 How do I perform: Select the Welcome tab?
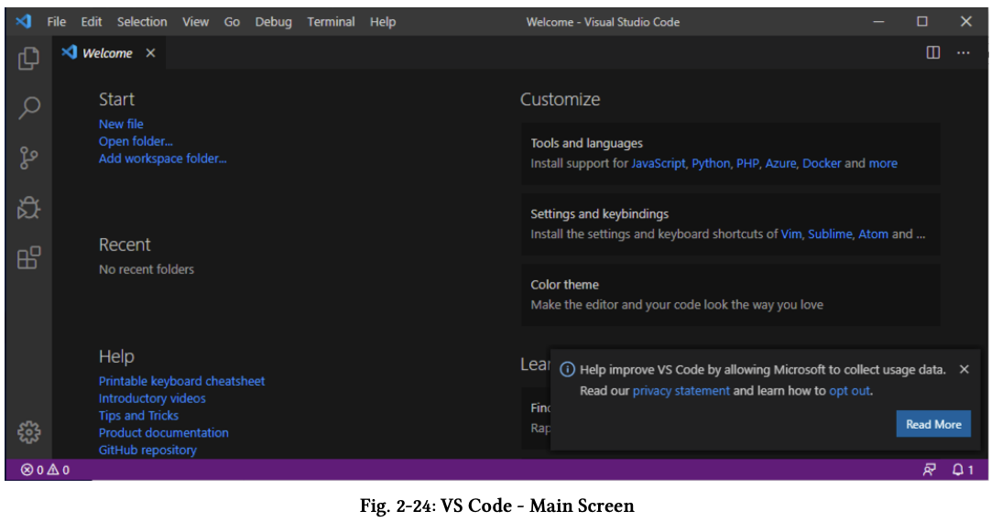(107, 53)
